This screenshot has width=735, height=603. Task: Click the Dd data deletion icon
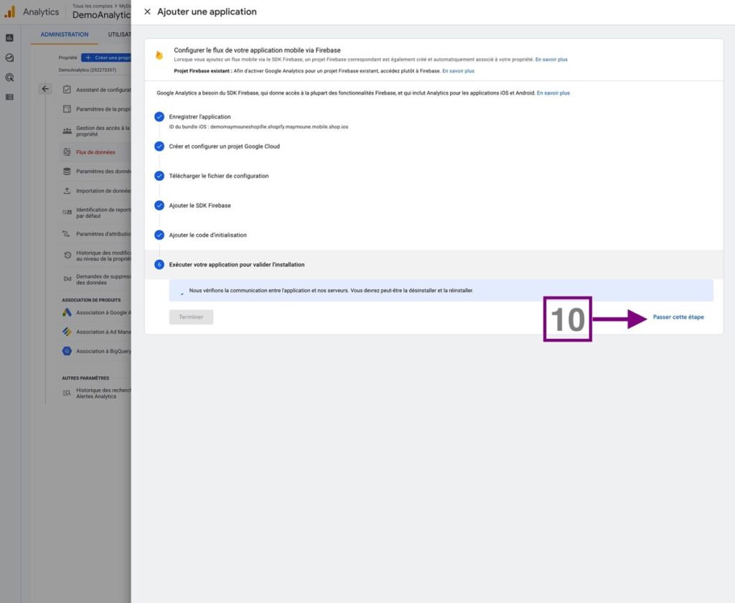[x=67, y=279]
